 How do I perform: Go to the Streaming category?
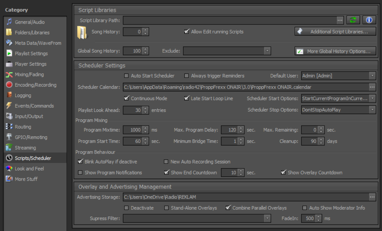tap(25, 148)
